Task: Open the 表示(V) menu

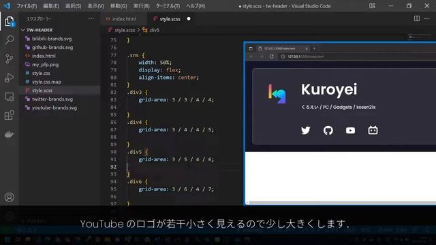Action: 95,6
